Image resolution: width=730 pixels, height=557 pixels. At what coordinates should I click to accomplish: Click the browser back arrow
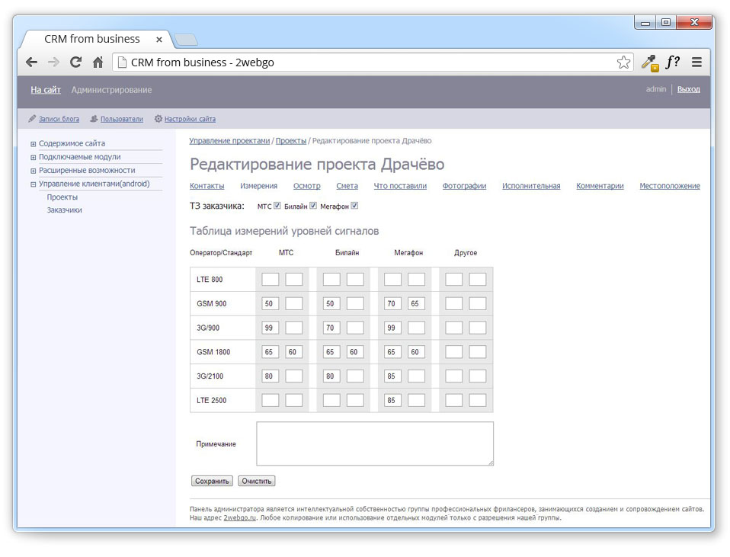point(32,62)
